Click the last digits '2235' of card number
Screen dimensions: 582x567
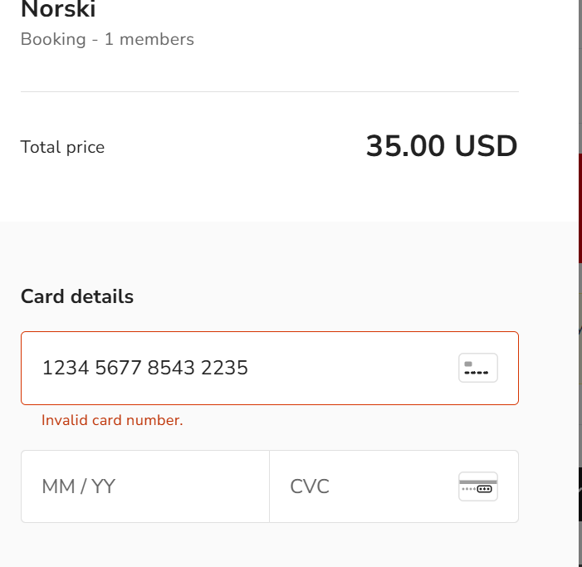click(x=224, y=368)
